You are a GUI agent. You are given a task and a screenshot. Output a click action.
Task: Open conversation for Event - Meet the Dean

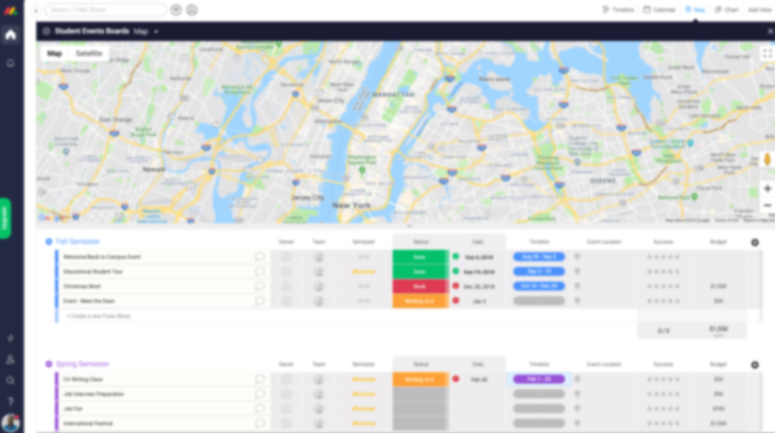260,301
